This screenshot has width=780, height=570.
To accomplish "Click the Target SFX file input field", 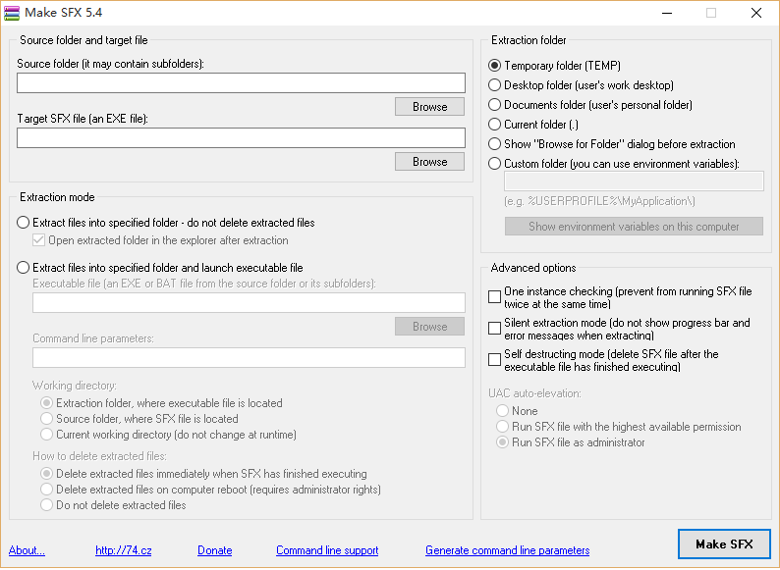I will coord(241,137).
